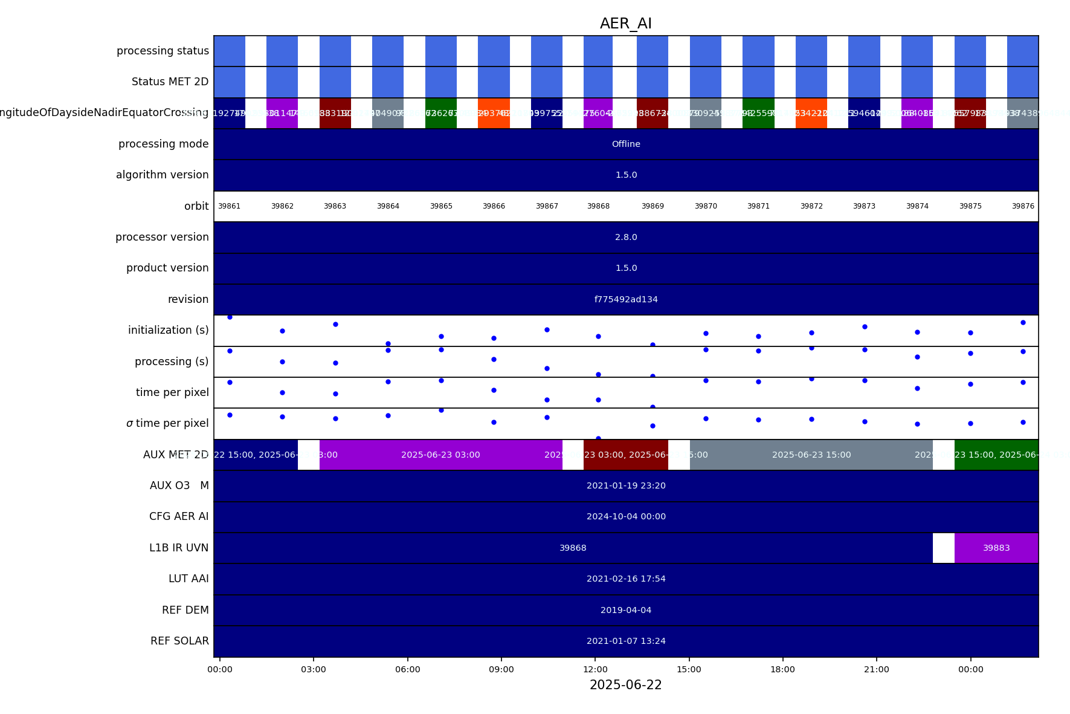Click orbit number 39876 in the orbit row
Viewport: 1070px width, 714px height.
point(1022,206)
